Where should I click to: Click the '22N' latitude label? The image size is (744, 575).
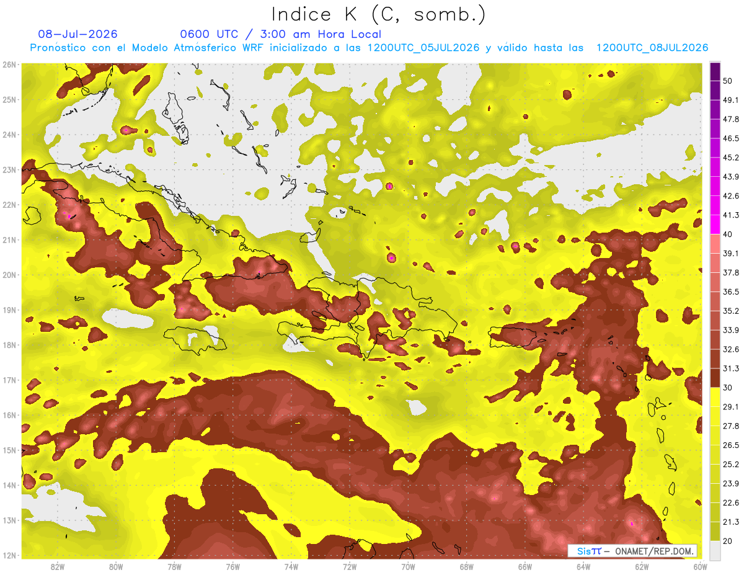click(9, 205)
